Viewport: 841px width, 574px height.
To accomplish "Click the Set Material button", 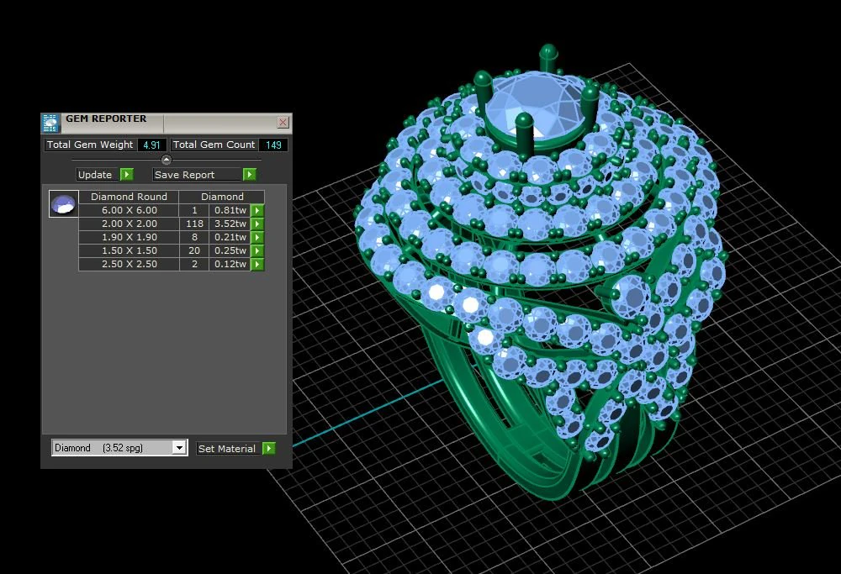I will [229, 449].
